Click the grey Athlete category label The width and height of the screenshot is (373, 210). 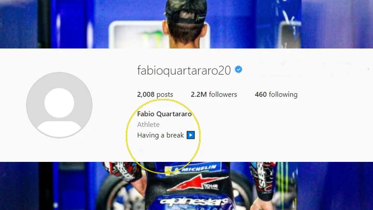pyautogui.click(x=148, y=124)
